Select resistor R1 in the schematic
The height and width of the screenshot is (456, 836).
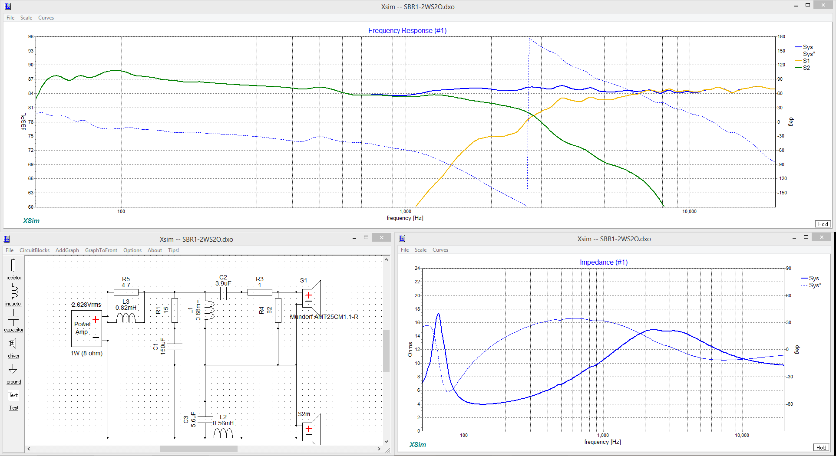175,310
